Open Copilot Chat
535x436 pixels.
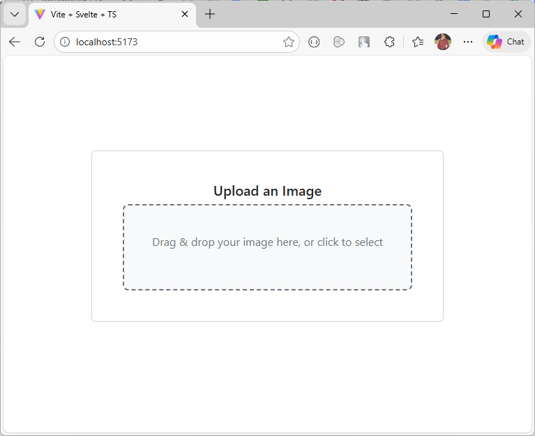click(x=506, y=42)
